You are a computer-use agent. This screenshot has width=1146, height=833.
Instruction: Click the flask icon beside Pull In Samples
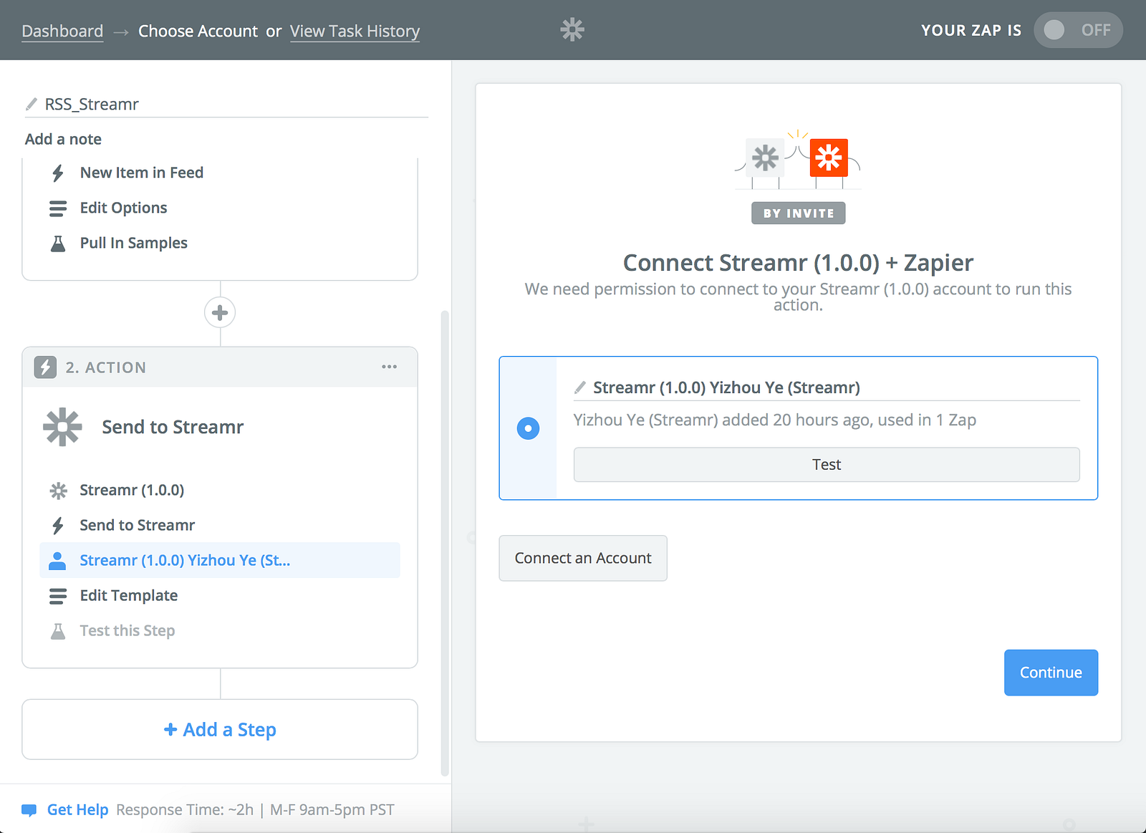point(58,244)
